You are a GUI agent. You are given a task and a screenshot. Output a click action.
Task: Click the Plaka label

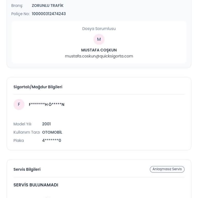[19, 141]
